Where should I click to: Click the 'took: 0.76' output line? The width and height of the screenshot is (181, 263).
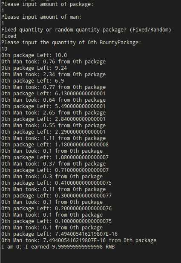pyautogui.click(x=53, y=62)
